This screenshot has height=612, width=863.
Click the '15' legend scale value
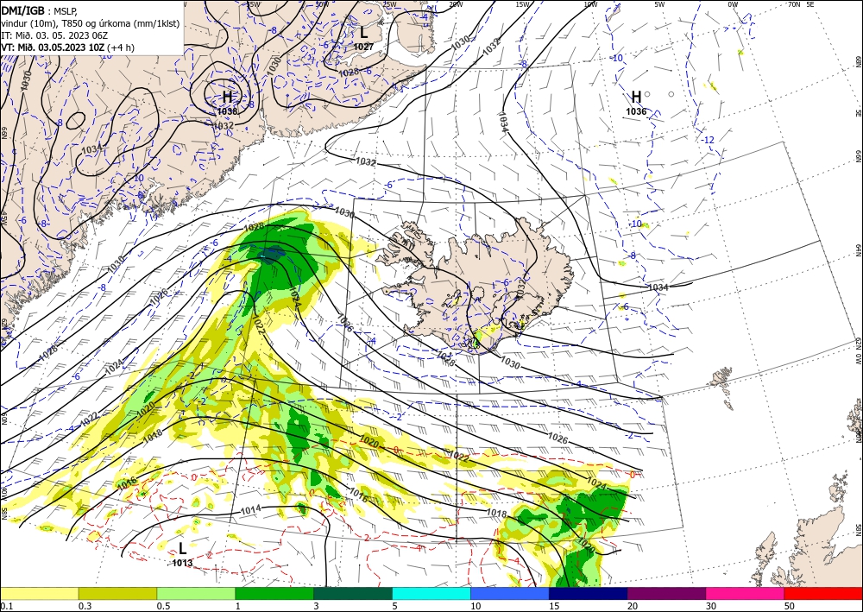coord(554,606)
